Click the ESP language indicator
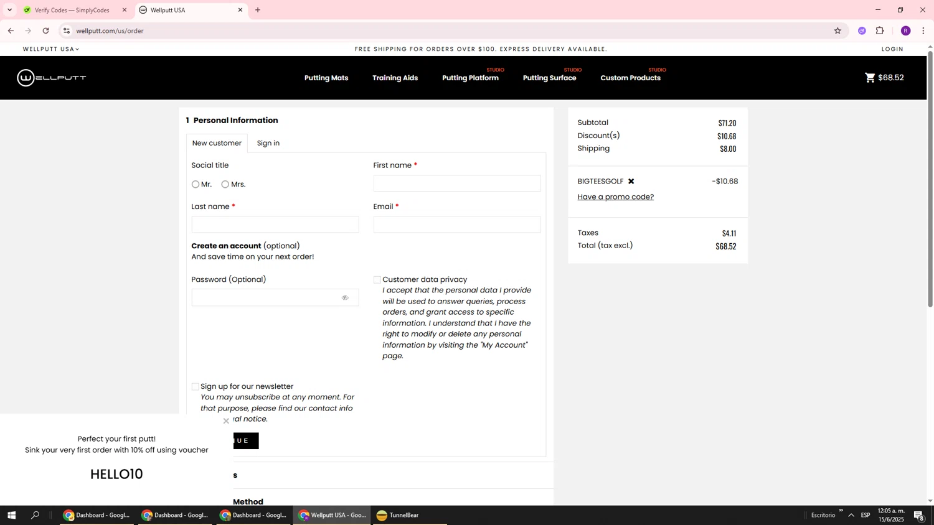934x525 pixels. click(866, 515)
